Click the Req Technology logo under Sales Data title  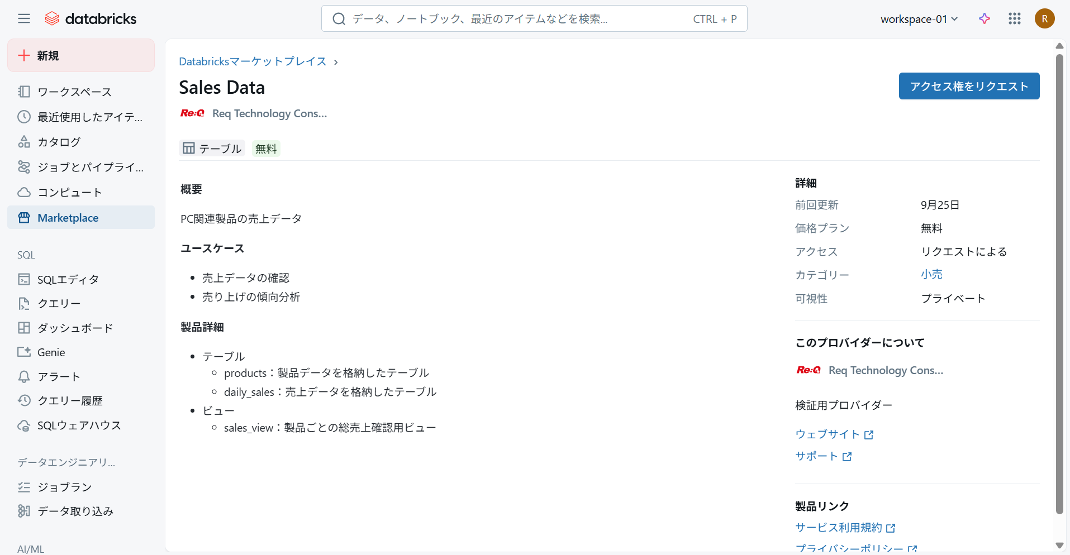192,113
